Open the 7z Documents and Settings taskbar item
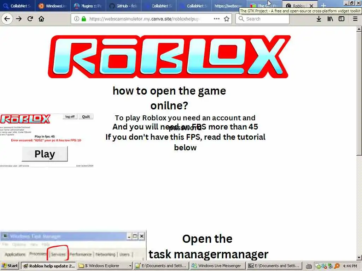Image resolution: width=362 pixels, height=271 pixels. [274, 266]
